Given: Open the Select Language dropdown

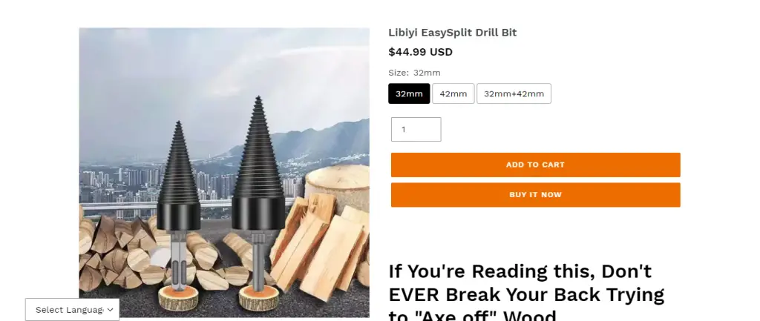Looking at the screenshot, I should (x=72, y=309).
